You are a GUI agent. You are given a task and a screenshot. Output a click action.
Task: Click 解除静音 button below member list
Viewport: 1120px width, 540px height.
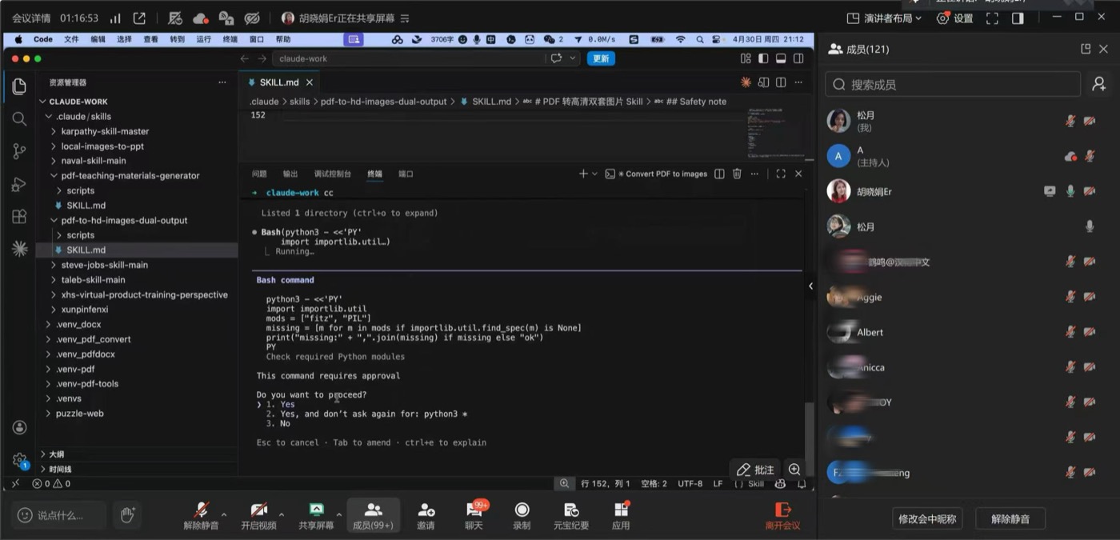[x=1010, y=518]
